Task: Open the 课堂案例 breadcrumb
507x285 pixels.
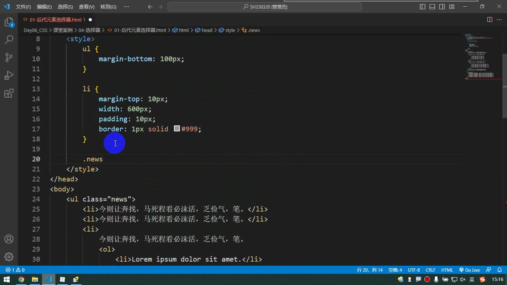Action: (x=63, y=30)
